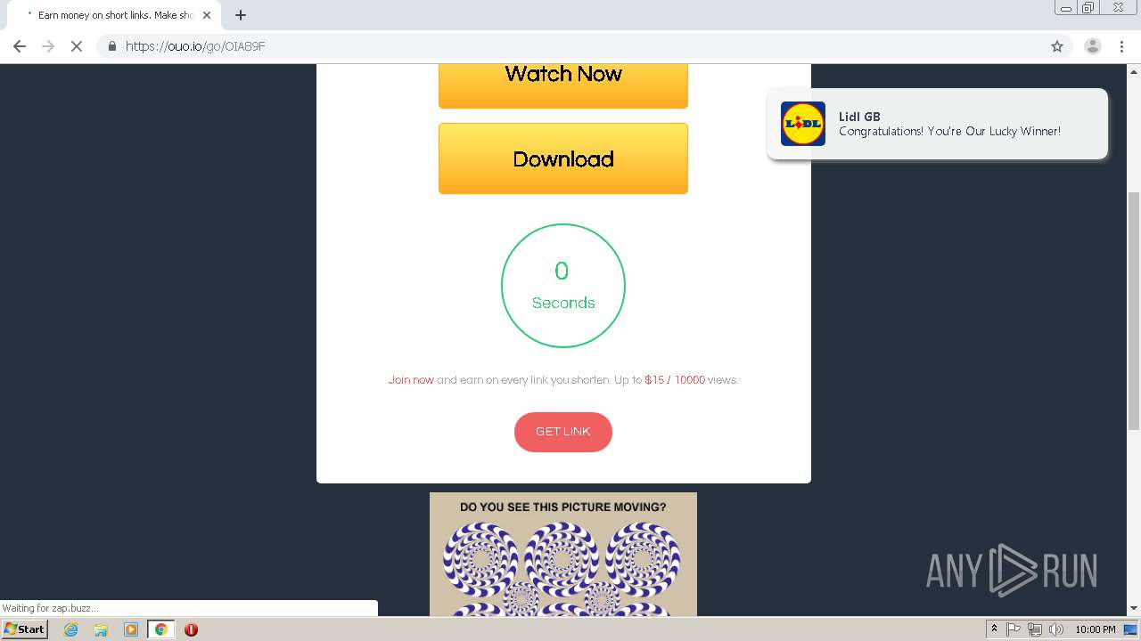Stop loading the page

(77, 46)
